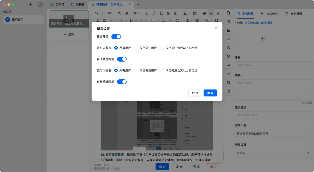Expand the 留言和回复自动精选公开 row
Screen dimensions: 314x172
click(273, 134)
